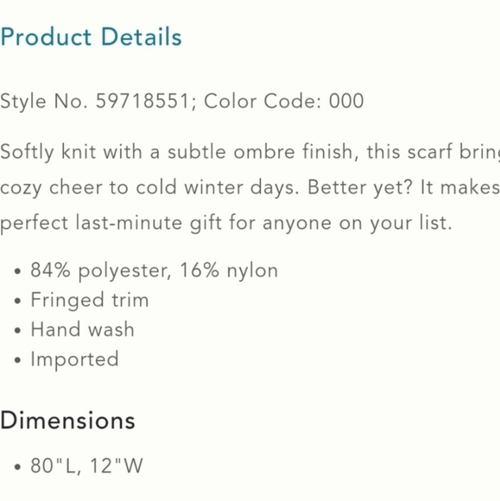Click the bullet beside 80"L dimensions
Viewport: 500px width, 501px height.
(x=17, y=466)
